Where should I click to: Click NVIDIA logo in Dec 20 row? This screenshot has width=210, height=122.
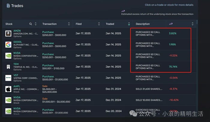tap(8, 111)
